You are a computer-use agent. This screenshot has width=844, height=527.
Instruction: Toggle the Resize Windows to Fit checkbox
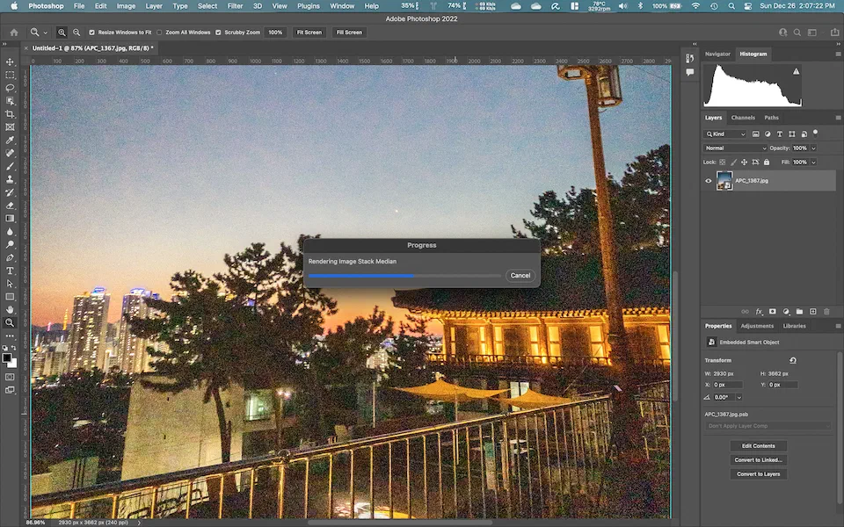click(92, 32)
